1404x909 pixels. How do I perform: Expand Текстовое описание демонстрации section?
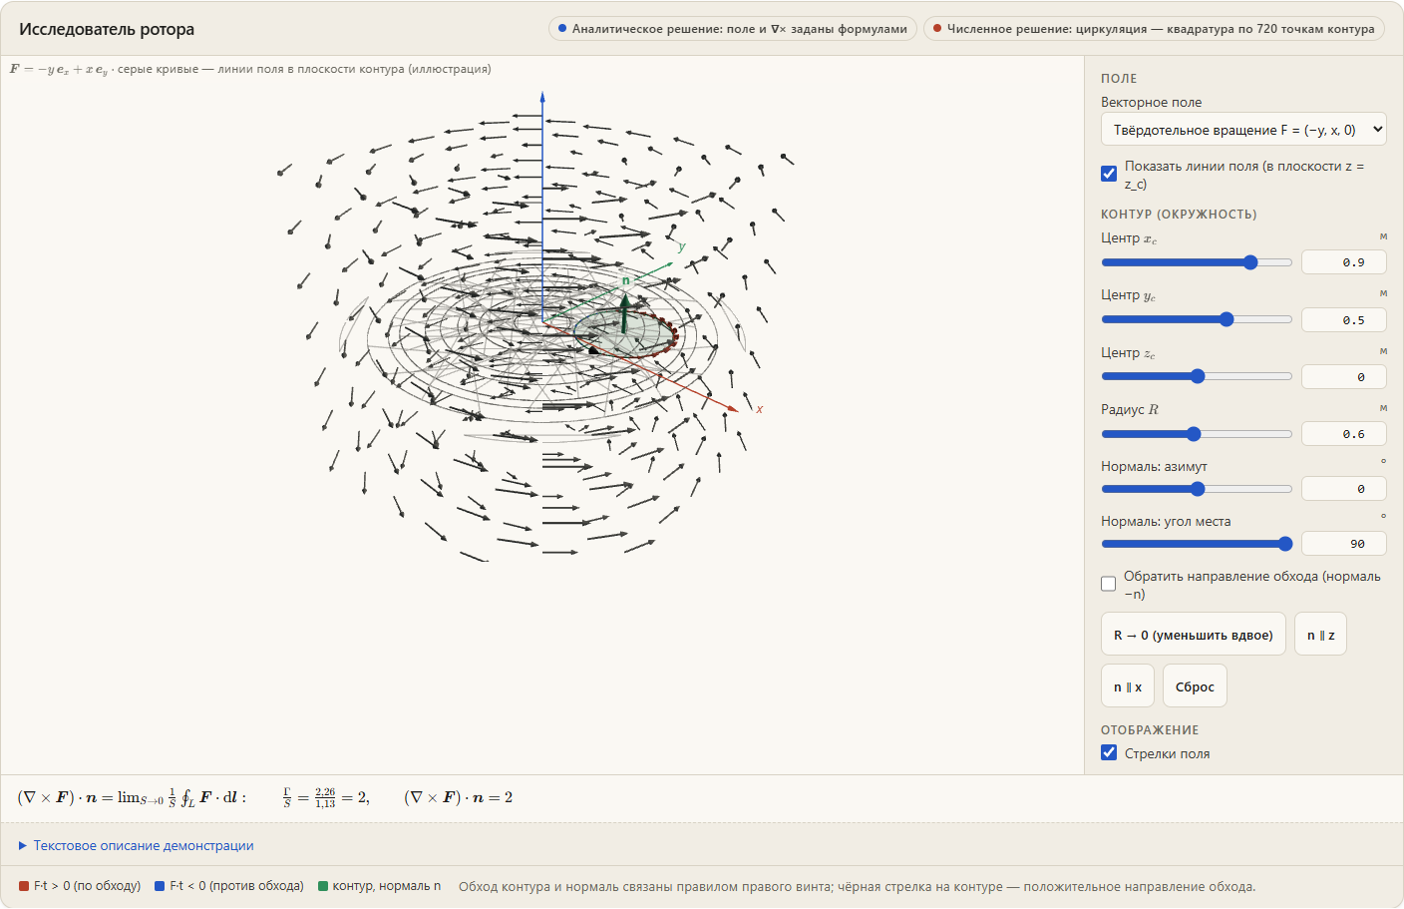137,845
